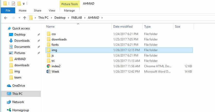Click the Forward navigation arrow
Viewport: 215px width, 112px height.
(13, 18)
